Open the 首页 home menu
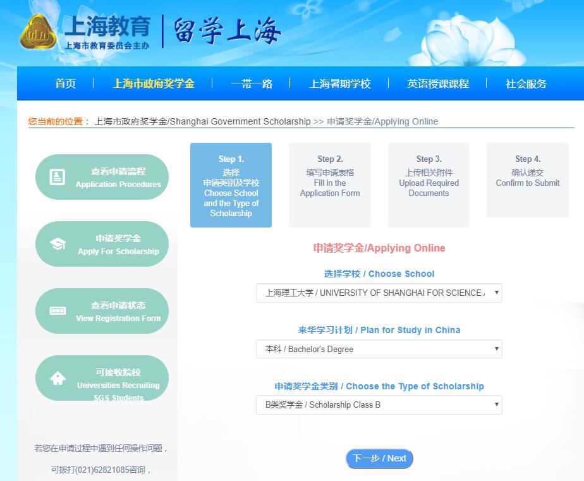 [x=66, y=83]
